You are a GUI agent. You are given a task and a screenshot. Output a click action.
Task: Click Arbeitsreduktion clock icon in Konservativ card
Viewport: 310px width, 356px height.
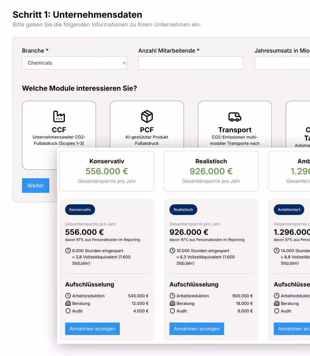tap(68, 296)
